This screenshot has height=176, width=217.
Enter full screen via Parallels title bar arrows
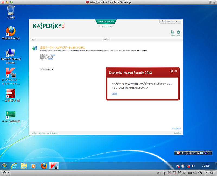[x=214, y=2]
